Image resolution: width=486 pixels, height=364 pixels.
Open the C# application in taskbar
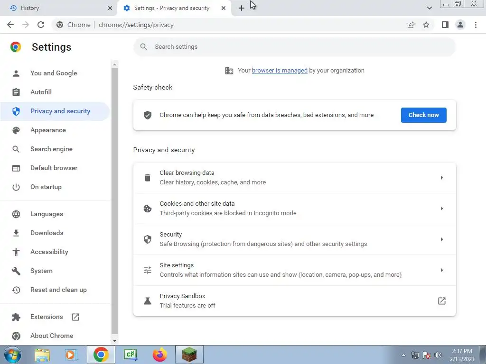130,355
